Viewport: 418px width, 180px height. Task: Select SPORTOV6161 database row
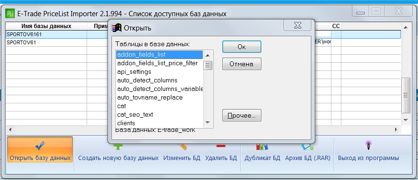203,34
